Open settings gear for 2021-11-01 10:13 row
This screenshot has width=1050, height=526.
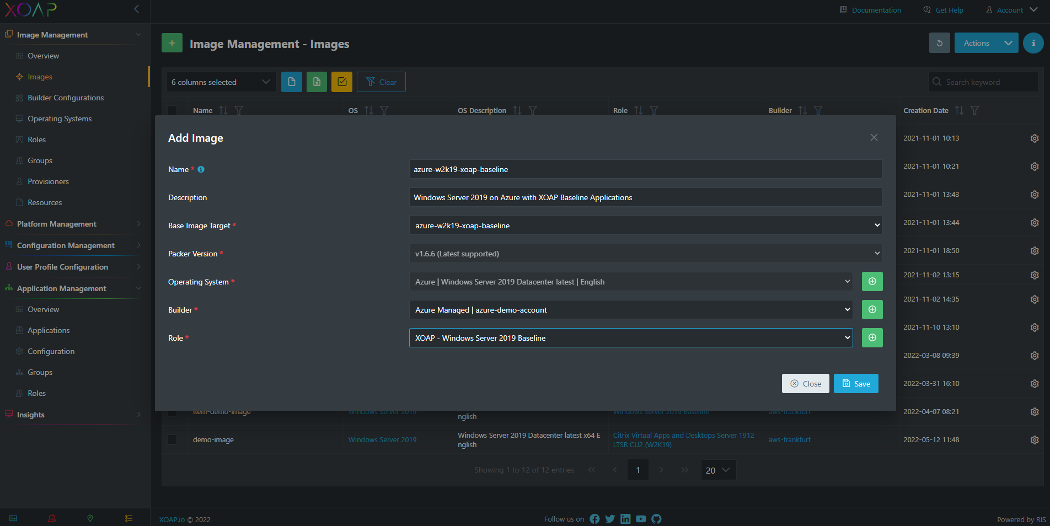coord(1035,138)
